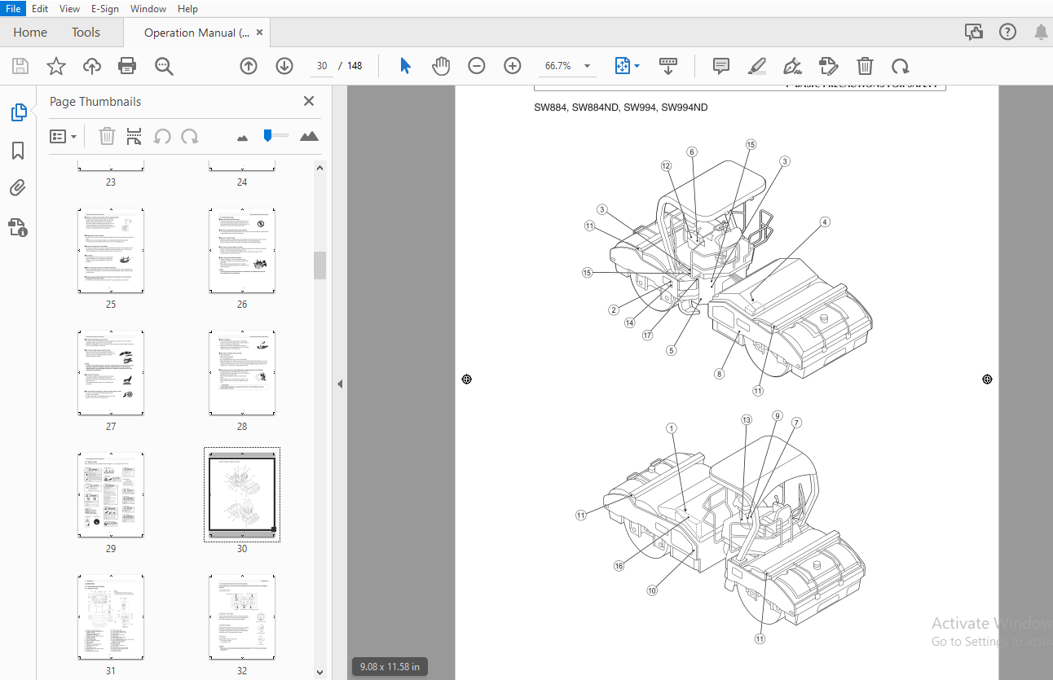This screenshot has height=680, width=1053.
Task: Select the highlight text tool
Action: tap(757, 66)
